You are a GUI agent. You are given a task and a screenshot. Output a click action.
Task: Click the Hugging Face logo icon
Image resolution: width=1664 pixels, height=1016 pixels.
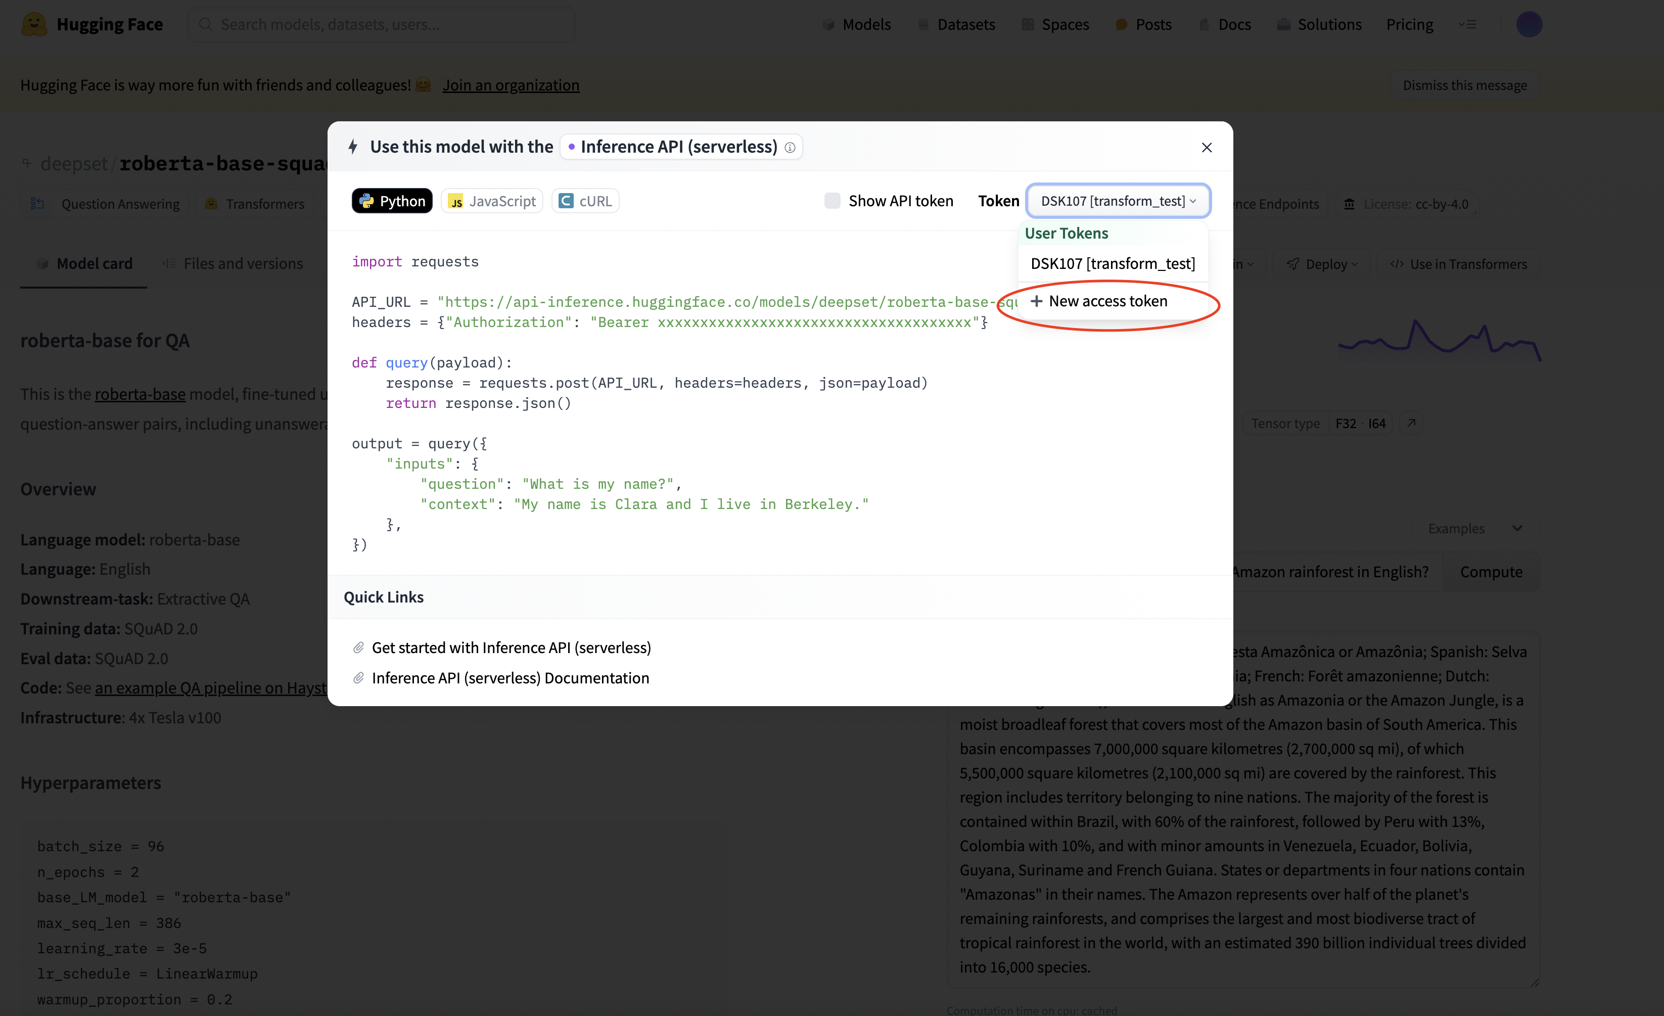34,24
